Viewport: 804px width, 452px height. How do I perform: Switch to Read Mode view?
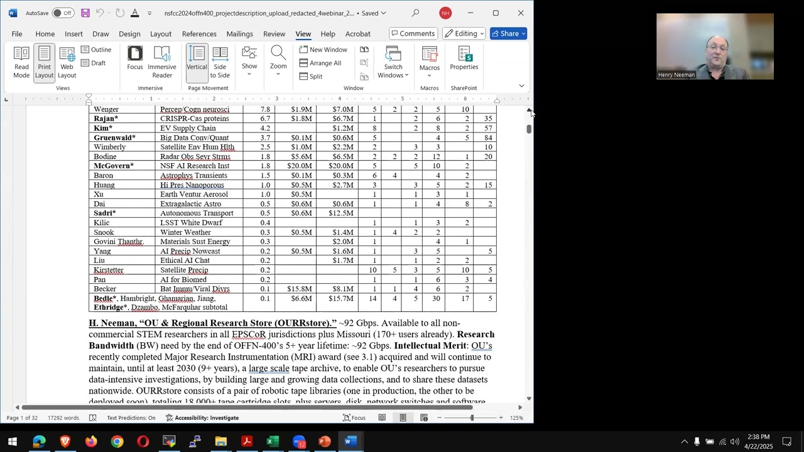pyautogui.click(x=21, y=63)
